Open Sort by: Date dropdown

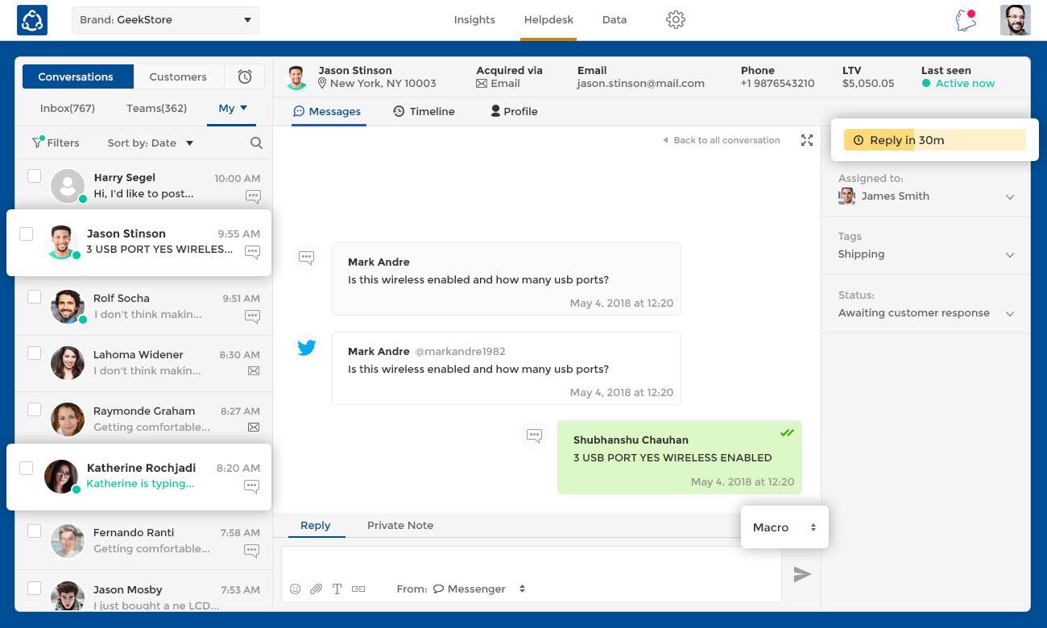coord(151,143)
